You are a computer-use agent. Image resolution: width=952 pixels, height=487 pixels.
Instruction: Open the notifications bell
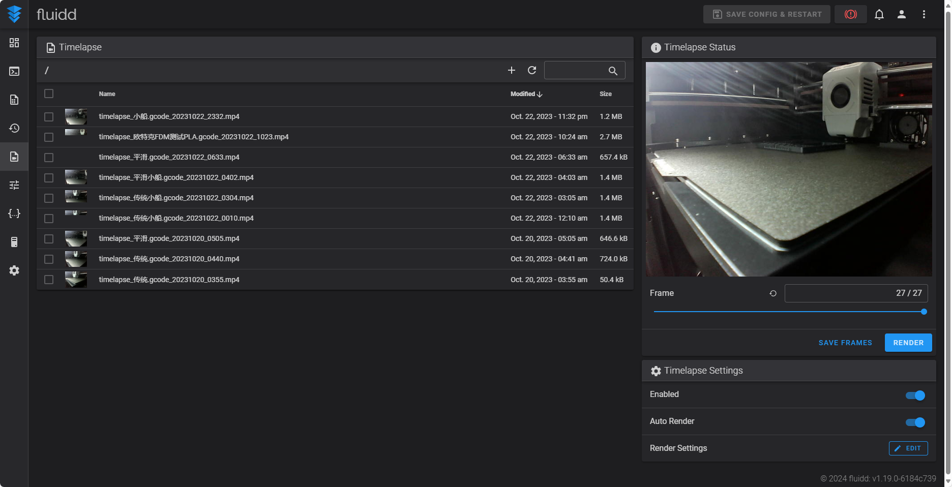click(x=879, y=14)
